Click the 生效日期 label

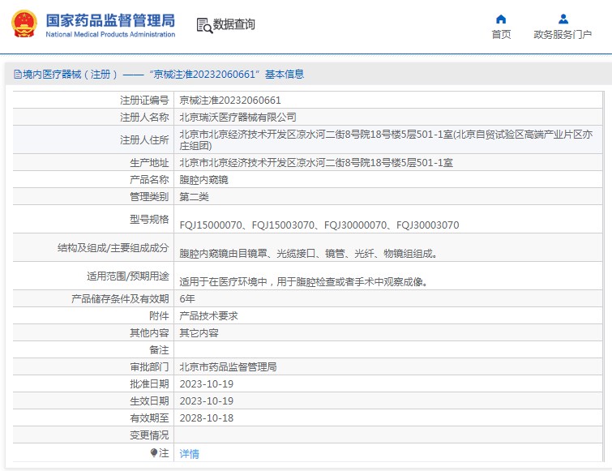(149, 400)
